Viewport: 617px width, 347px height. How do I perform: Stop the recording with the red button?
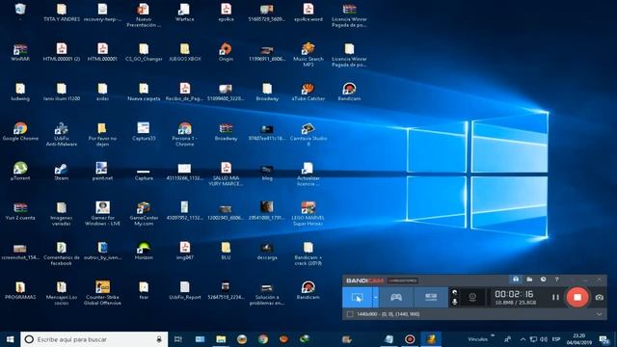[x=577, y=298]
